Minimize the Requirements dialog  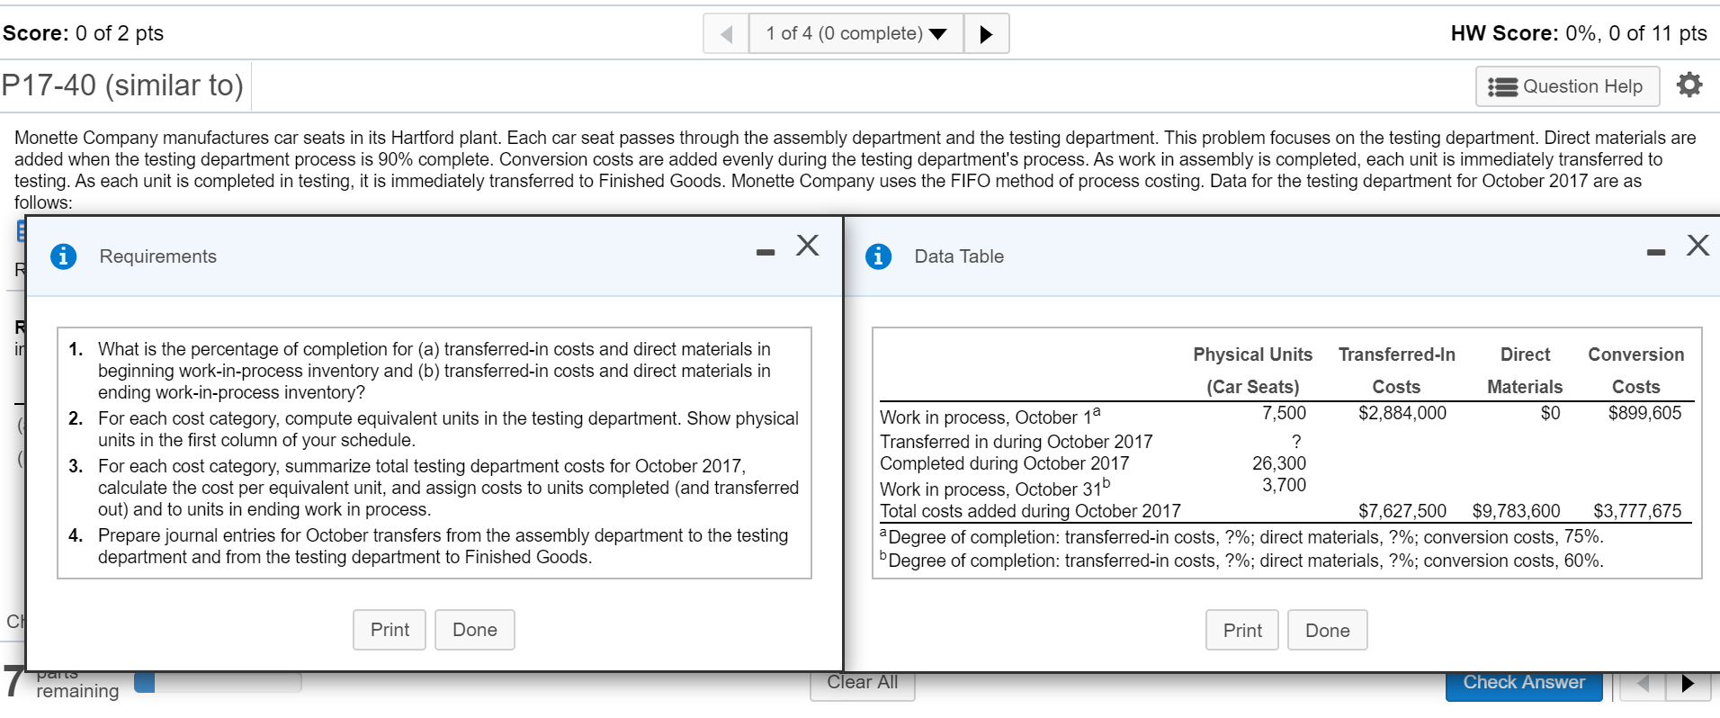click(x=766, y=252)
